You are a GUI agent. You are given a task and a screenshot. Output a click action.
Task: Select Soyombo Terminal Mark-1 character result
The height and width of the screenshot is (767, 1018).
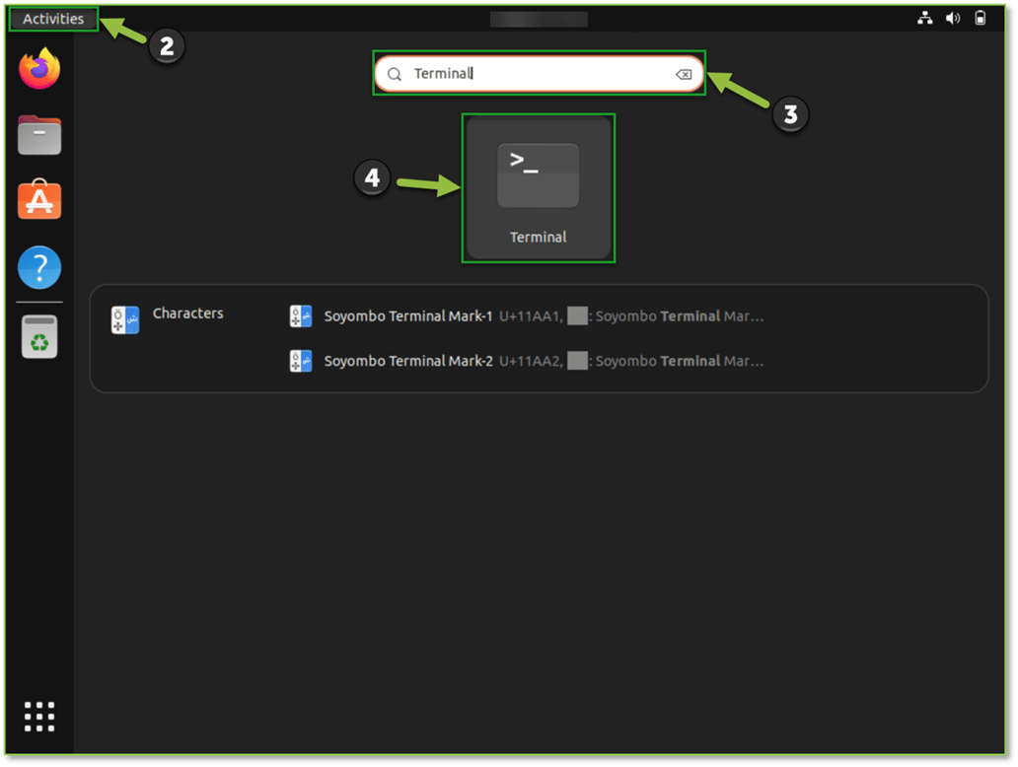click(x=407, y=316)
